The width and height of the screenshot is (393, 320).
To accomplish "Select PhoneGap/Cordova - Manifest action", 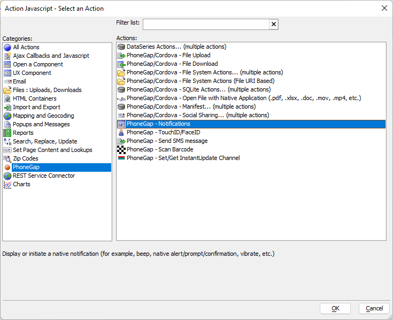I will [x=191, y=106].
